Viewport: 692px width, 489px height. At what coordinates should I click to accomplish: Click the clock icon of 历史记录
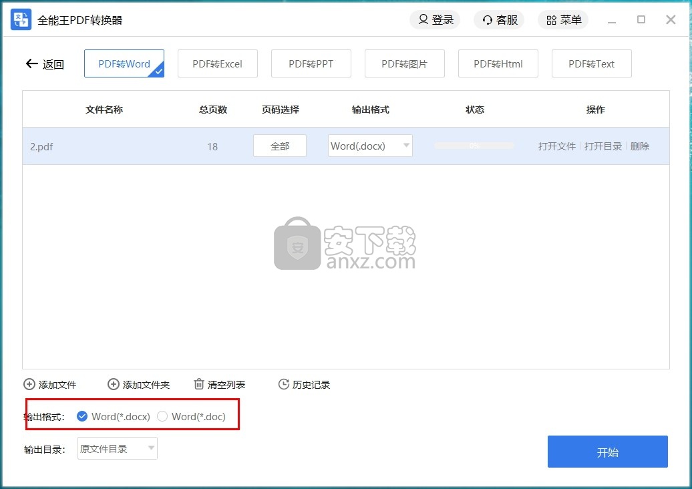[284, 384]
